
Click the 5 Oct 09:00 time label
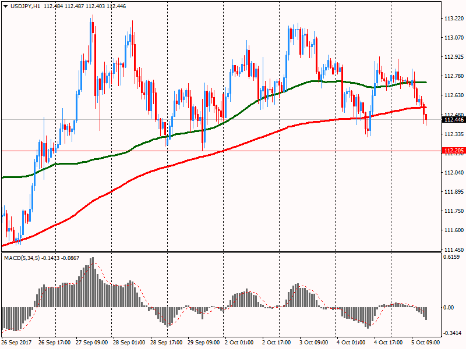tap(426, 343)
